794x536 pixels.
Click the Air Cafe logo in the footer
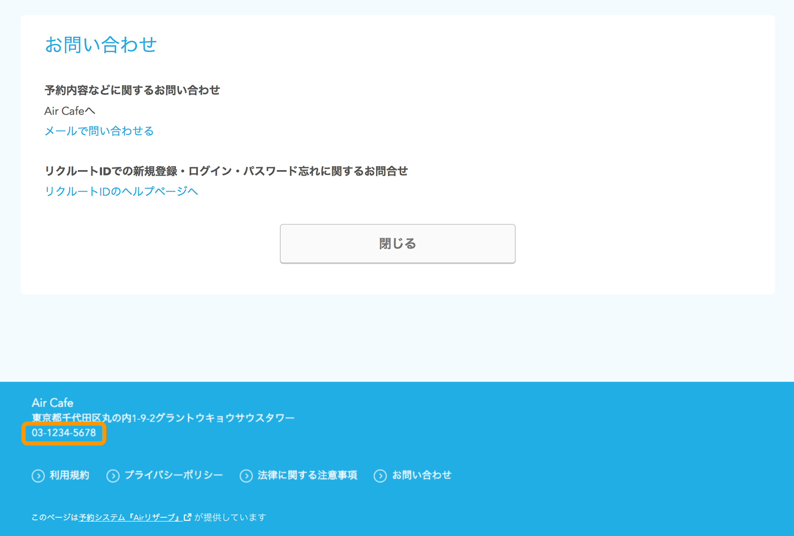pos(53,403)
